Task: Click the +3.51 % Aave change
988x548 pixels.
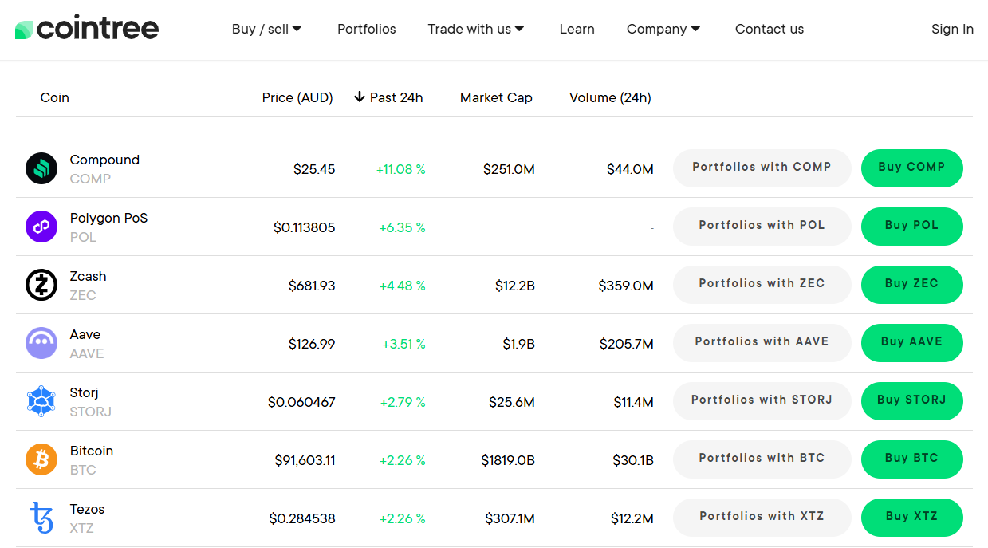Action: pos(403,344)
